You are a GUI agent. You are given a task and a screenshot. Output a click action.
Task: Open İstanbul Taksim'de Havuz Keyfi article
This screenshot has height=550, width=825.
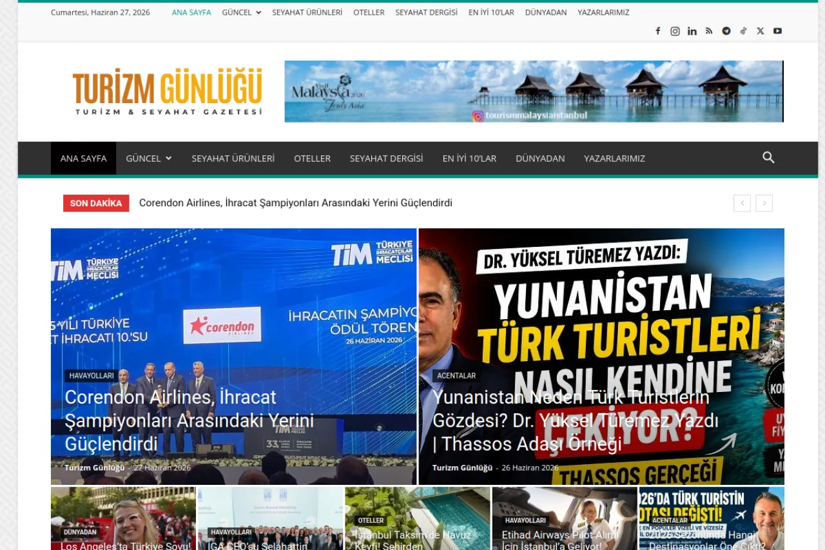pyautogui.click(x=413, y=540)
